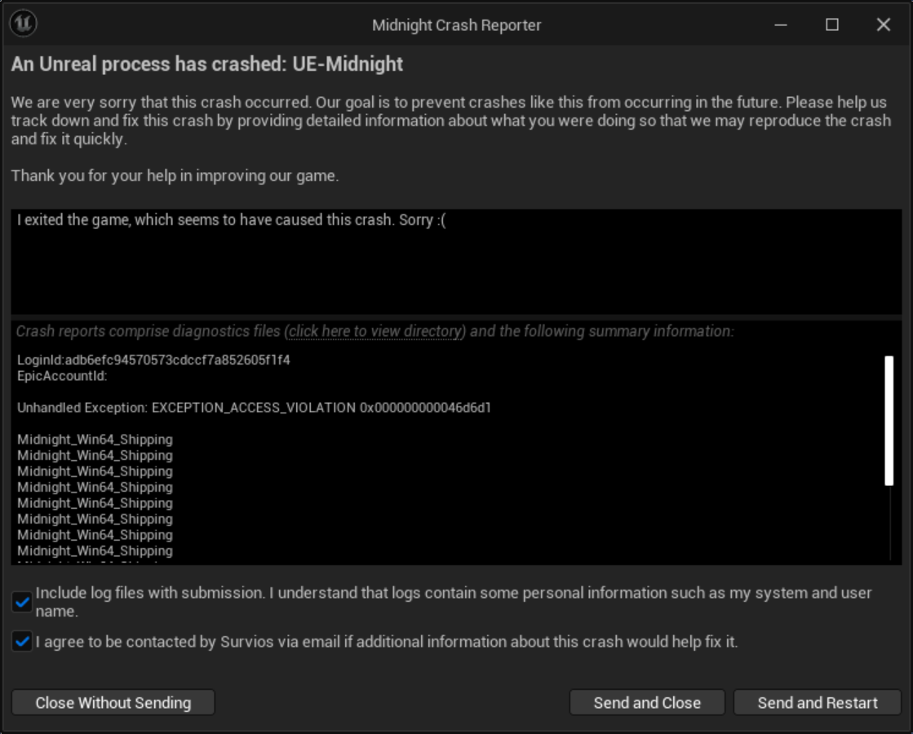Click the Unreal Engine logo icon

[x=22, y=24]
